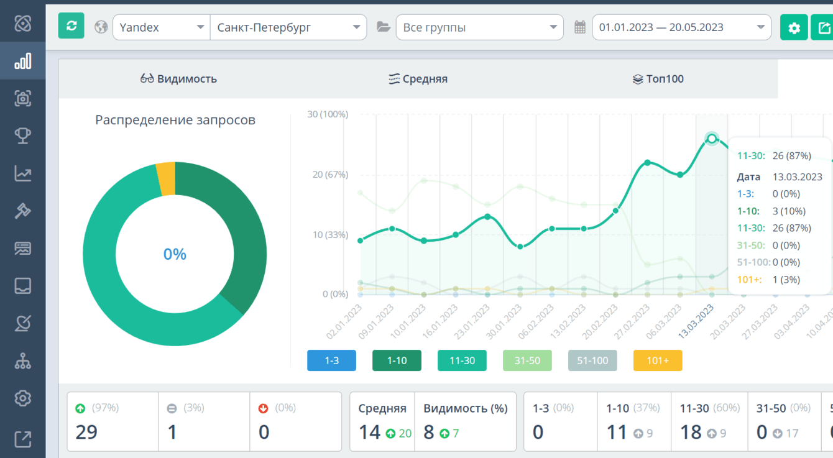833x458 pixels.
Task: Open the project settings gear button
Action: (x=794, y=27)
